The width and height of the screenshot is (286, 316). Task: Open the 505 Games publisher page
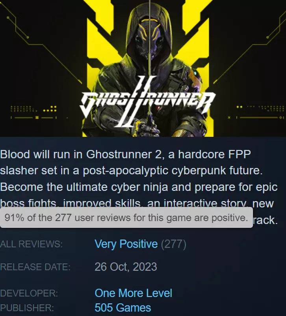(123, 308)
